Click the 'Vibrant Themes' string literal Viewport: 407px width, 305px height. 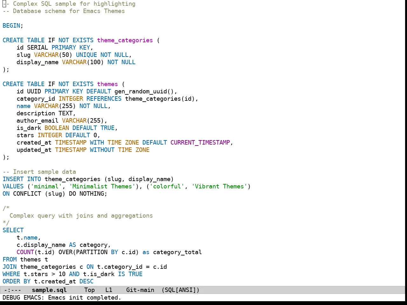[x=219, y=186]
